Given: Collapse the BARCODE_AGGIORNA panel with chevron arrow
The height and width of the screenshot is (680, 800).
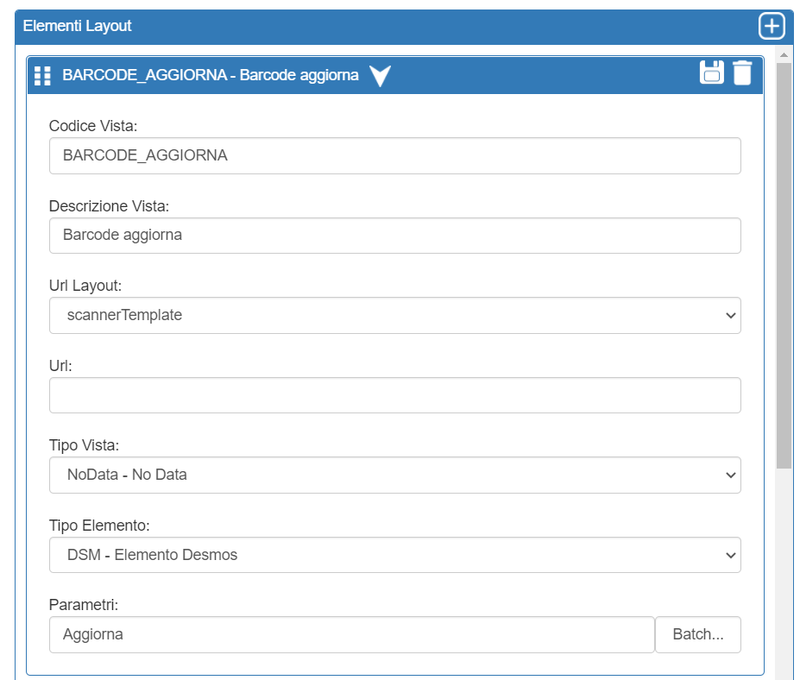Looking at the screenshot, I should pyautogui.click(x=380, y=76).
